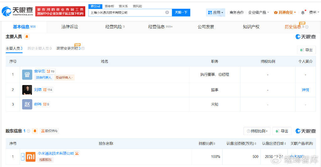Viewport: 321px width, 167px height.
Task: Click 导出 button in 主要人员 section
Action: (x=307, y=50)
